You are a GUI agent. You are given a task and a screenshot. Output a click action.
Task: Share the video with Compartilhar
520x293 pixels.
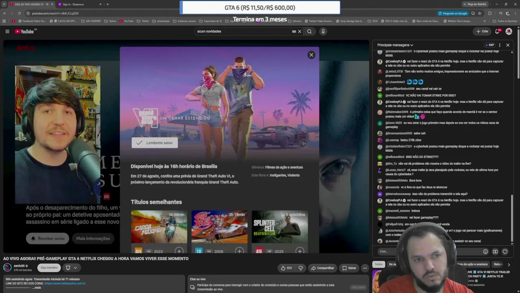point(323,268)
